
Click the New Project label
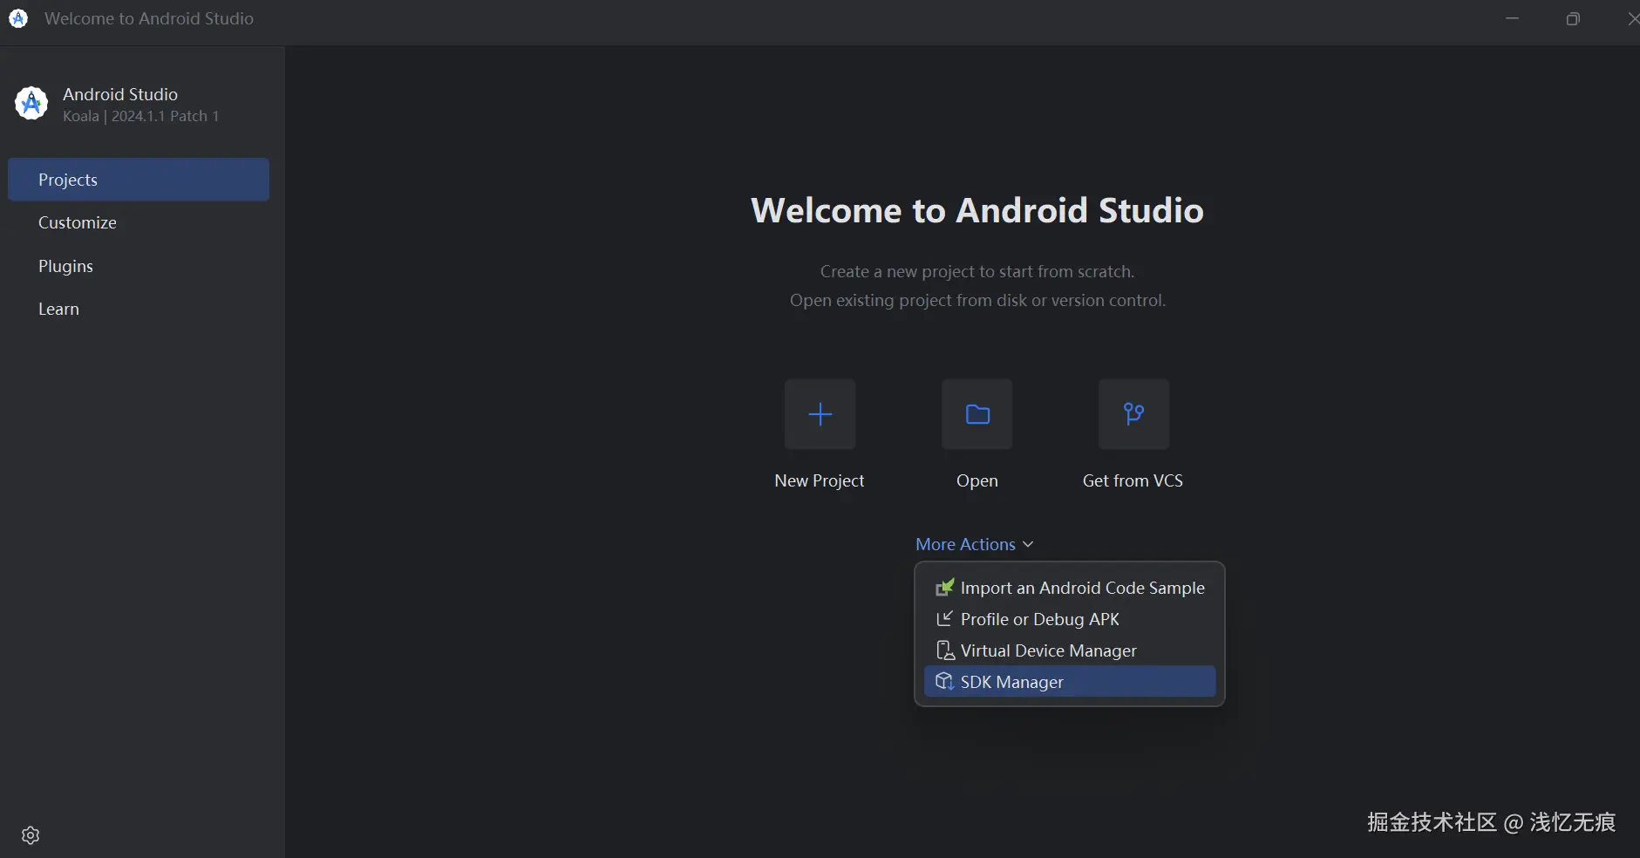click(820, 480)
